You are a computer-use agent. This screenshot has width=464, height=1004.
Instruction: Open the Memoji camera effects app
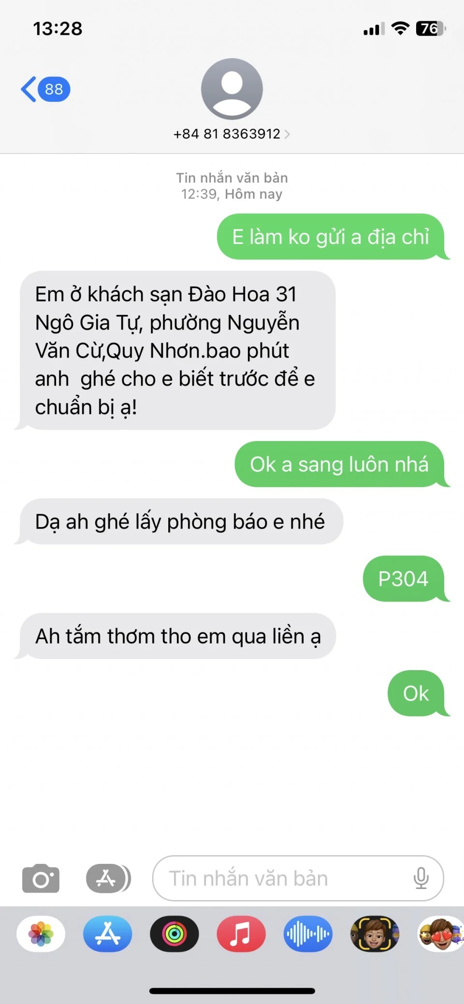375,933
